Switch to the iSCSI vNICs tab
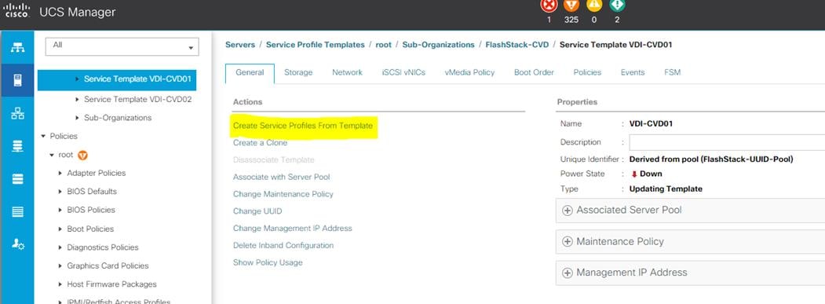 403,73
